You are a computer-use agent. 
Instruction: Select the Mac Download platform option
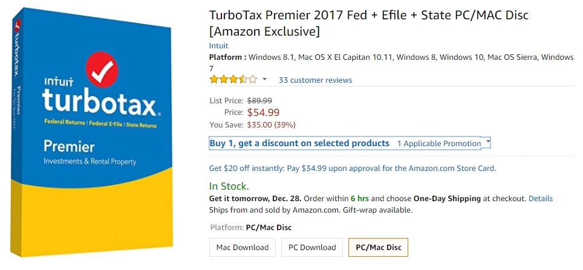pos(243,247)
